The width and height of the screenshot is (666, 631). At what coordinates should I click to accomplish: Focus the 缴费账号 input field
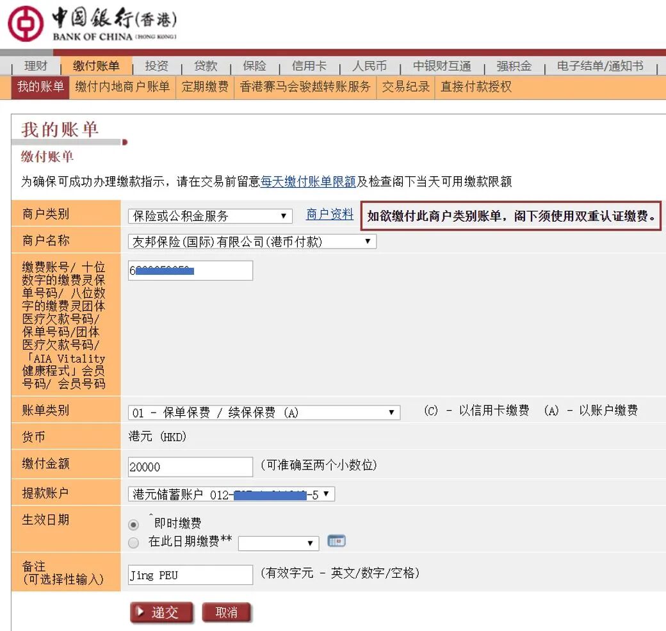[190, 271]
